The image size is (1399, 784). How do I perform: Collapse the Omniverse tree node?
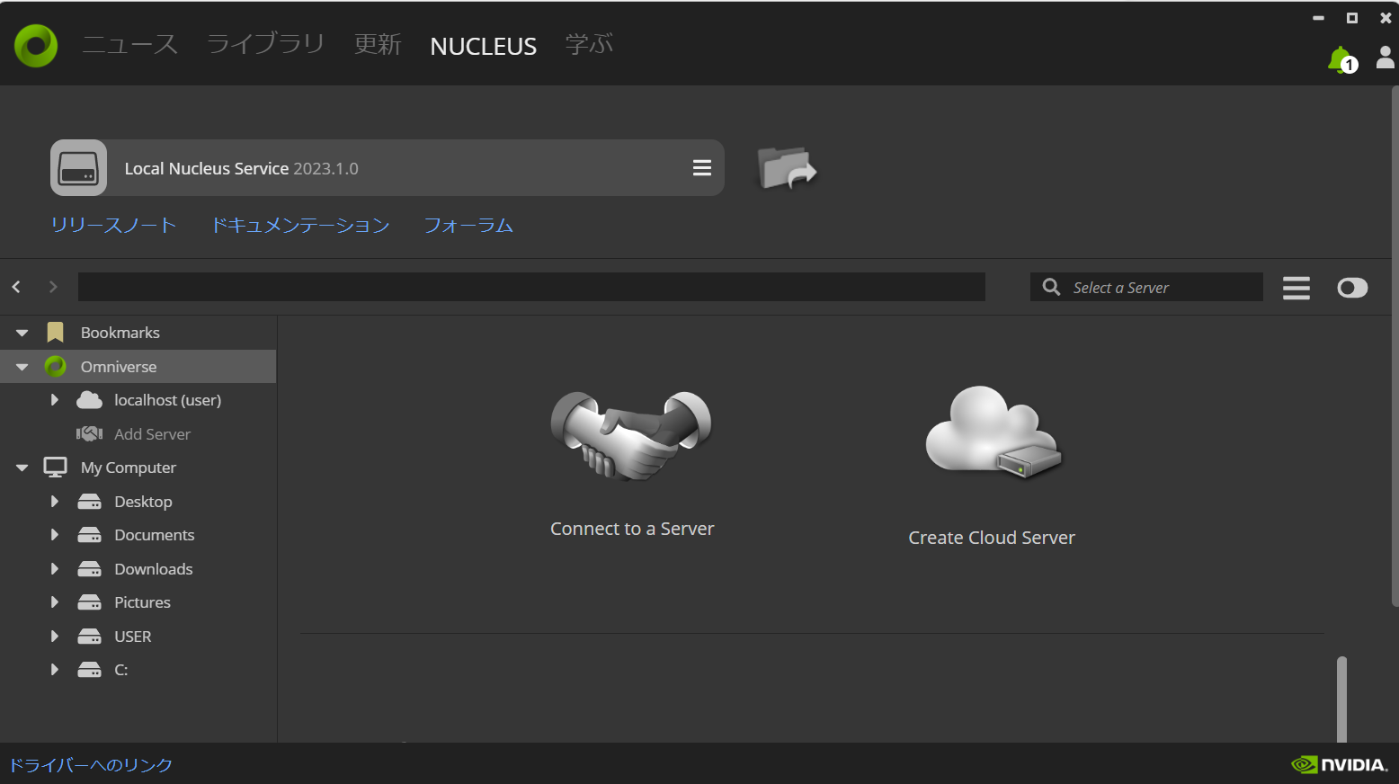[x=22, y=367]
